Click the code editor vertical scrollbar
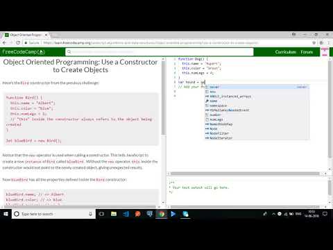The image size is (333, 250). tap(330, 109)
